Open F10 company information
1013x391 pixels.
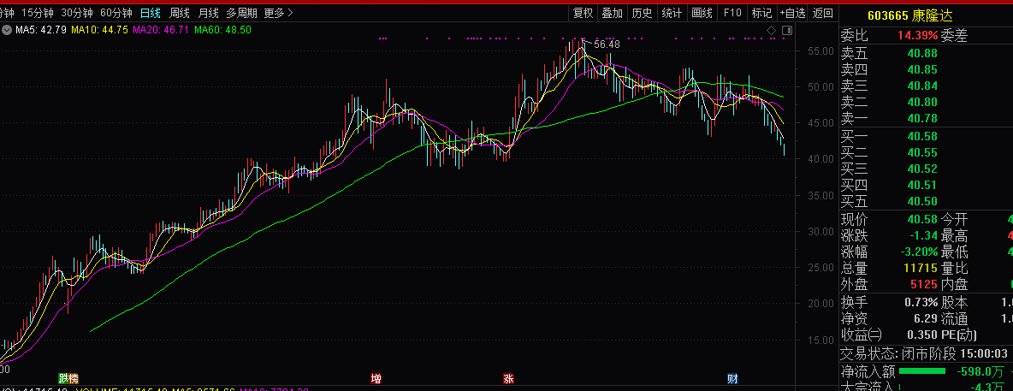(732, 13)
